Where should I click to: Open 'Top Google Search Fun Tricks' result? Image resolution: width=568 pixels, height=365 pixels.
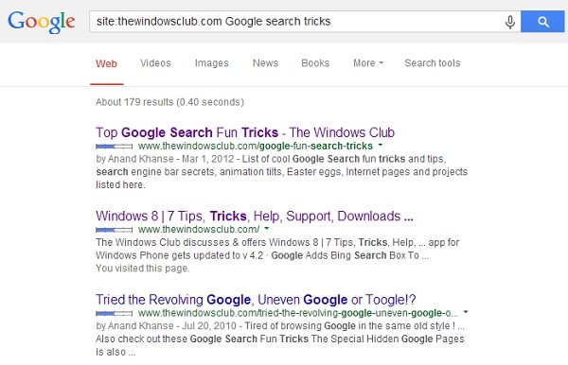pos(245,132)
